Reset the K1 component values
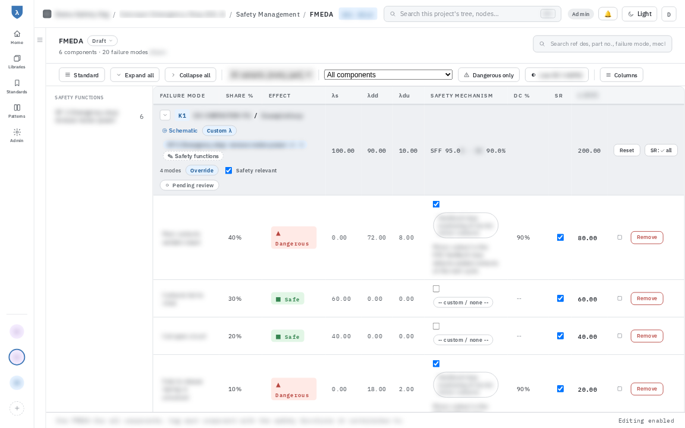Viewport: 685px width, 428px height. [627, 150]
